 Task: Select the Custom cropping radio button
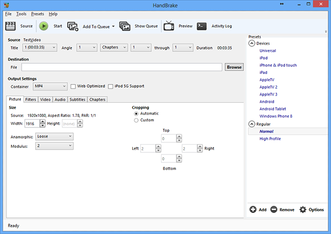(x=136, y=120)
